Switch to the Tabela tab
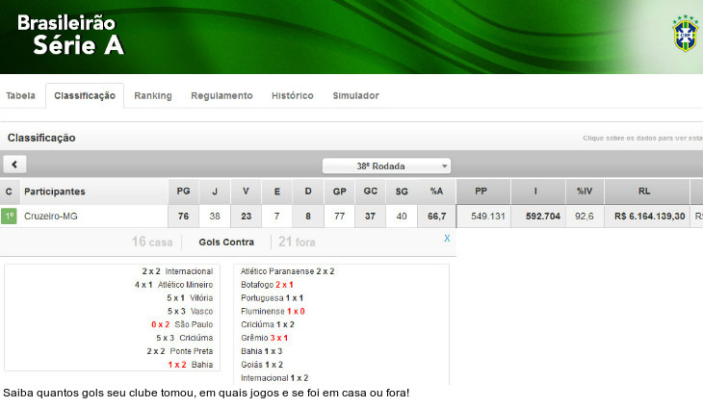Image resolution: width=703 pixels, height=408 pixels. click(x=21, y=96)
